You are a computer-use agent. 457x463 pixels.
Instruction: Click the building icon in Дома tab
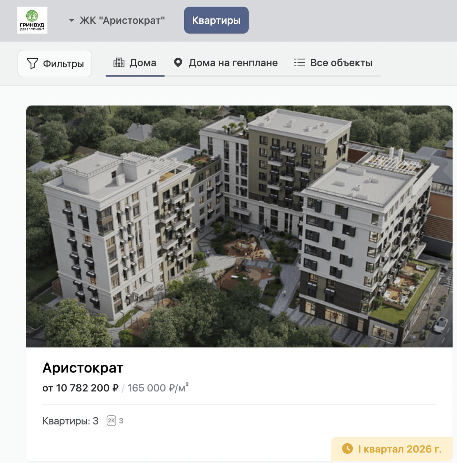coord(119,62)
